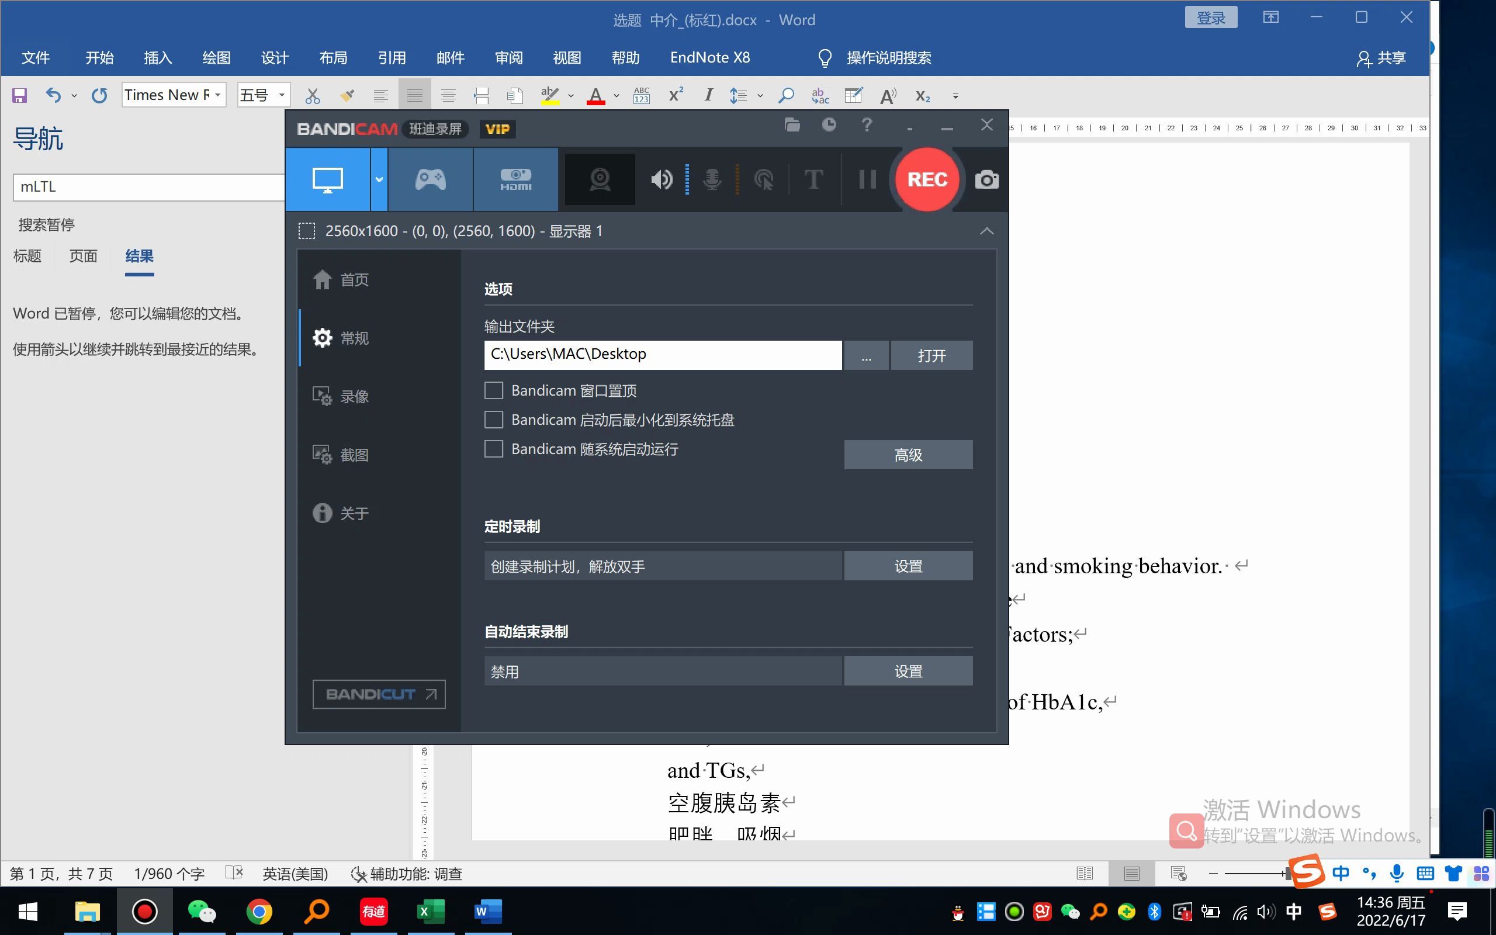Image resolution: width=1496 pixels, height=935 pixels.
Task: Undo the last action in Word
Action: [x=53, y=95]
